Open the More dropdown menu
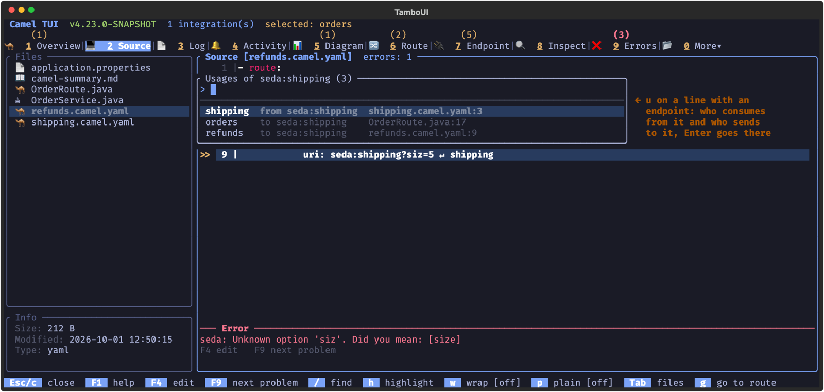 (x=702, y=46)
